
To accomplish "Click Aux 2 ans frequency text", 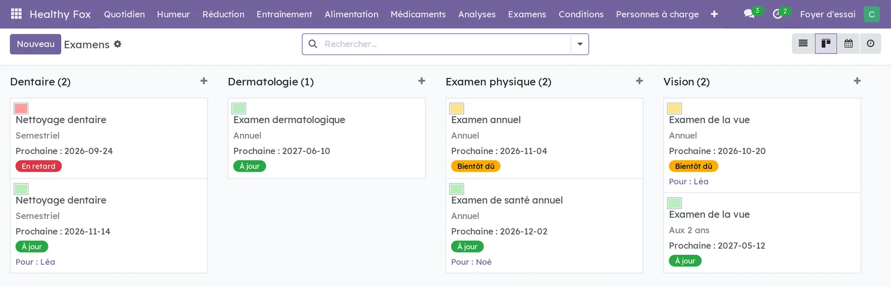I will [689, 230].
